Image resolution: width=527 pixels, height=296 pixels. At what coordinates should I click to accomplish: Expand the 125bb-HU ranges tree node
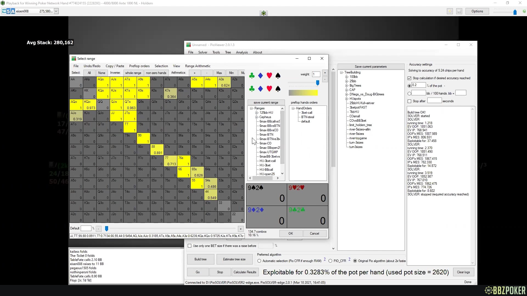pyautogui.click(x=257, y=113)
